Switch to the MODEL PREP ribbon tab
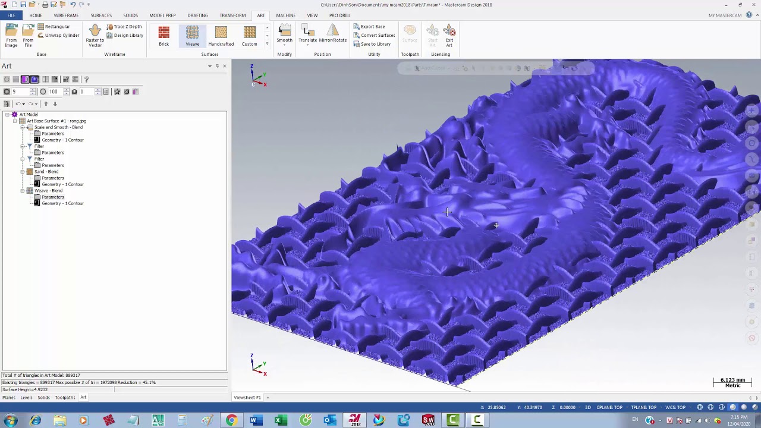The image size is (761, 428). click(162, 15)
